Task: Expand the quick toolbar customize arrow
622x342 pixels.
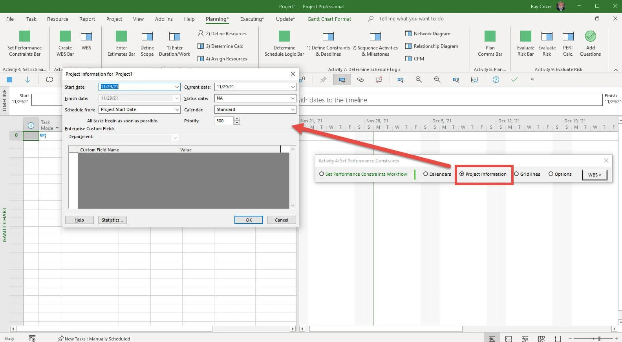Action: pyautogui.click(x=532, y=80)
